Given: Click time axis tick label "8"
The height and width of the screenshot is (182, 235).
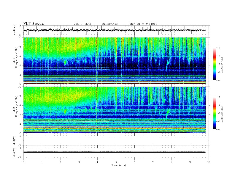Looking at the screenshot, I should click(172, 162).
